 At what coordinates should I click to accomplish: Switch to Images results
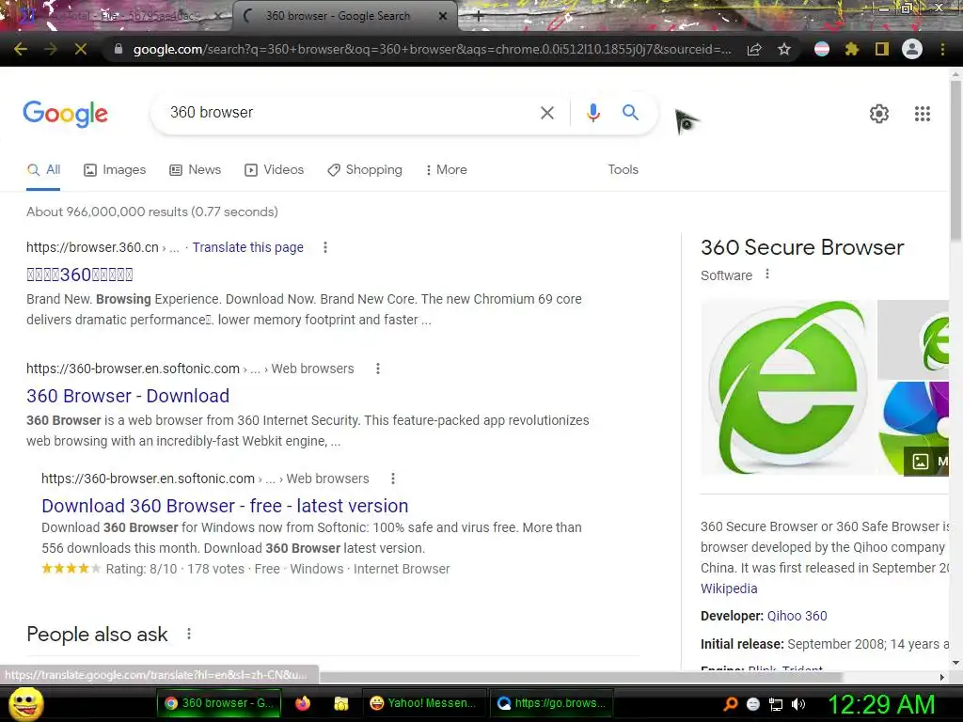click(x=114, y=170)
